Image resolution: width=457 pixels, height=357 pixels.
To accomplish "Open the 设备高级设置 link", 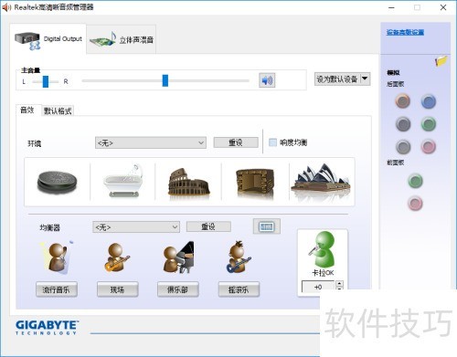I will [x=405, y=32].
